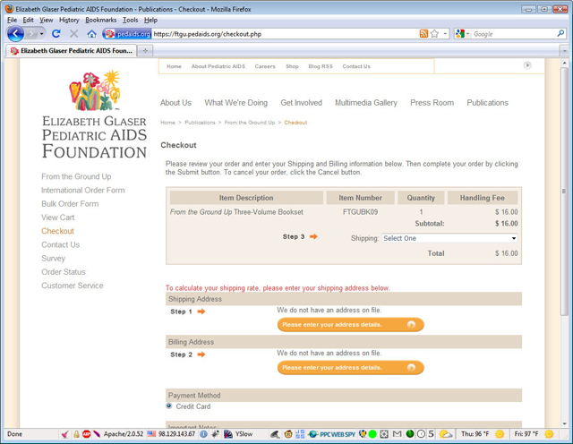Bookmark this page with the star icon

pyautogui.click(x=434, y=34)
